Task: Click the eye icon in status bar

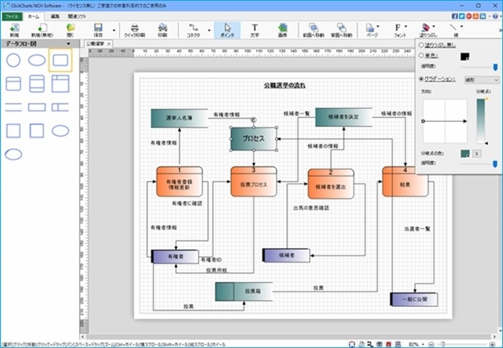Action: [379, 344]
